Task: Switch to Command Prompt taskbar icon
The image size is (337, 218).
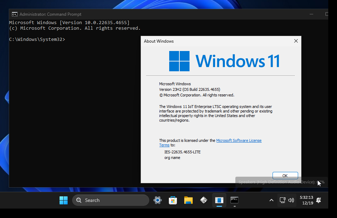Action: [x=234, y=200]
